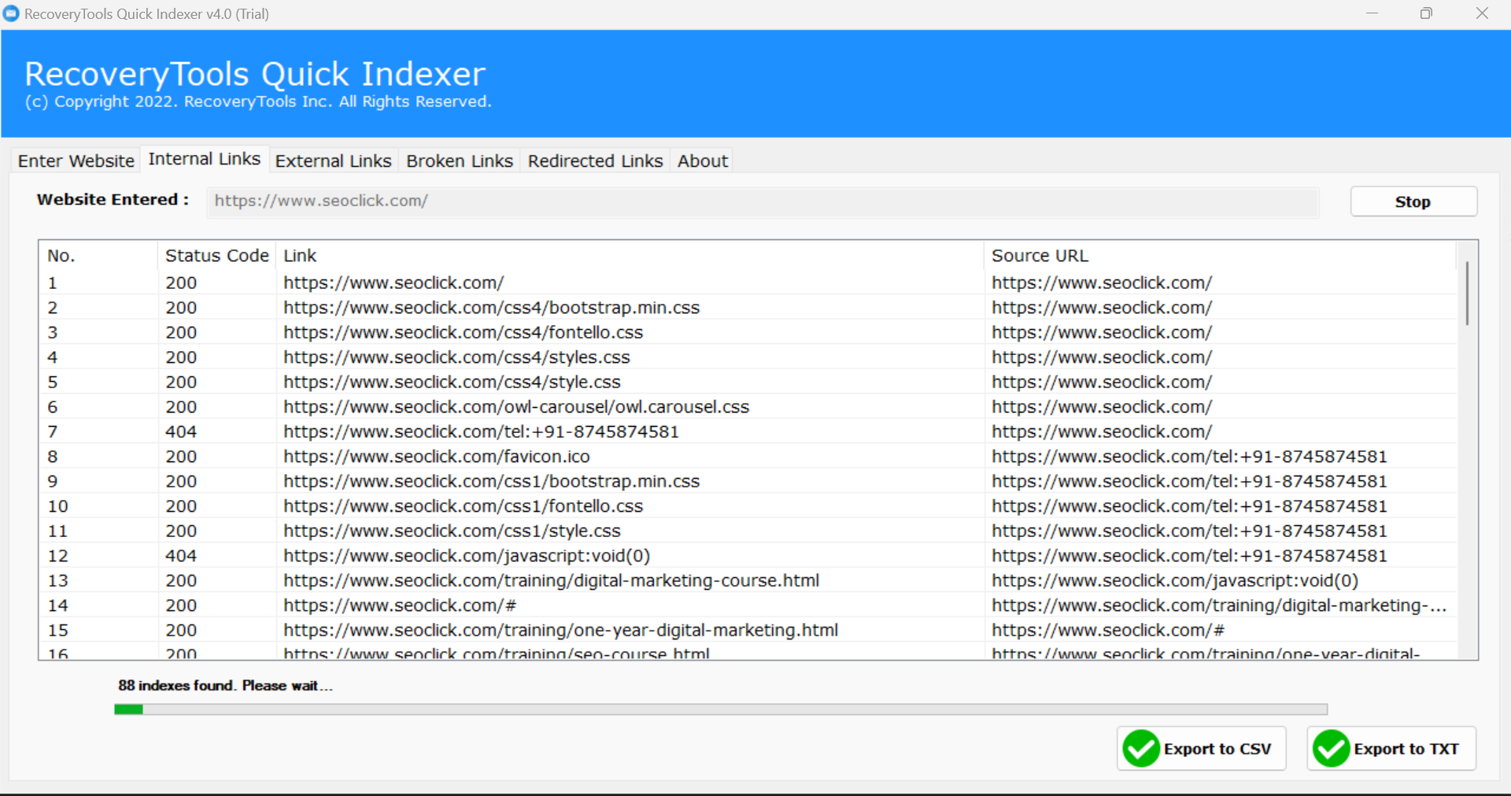Click the 404 status code in row 12

[x=181, y=556]
